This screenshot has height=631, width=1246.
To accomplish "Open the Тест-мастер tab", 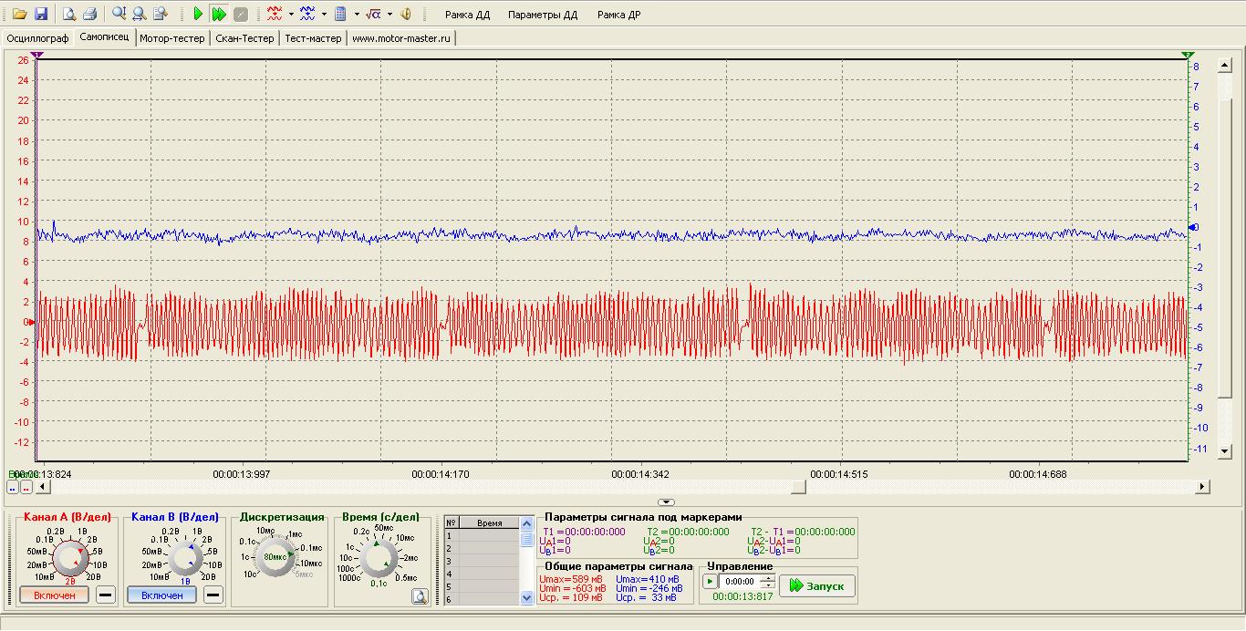I will (313, 38).
